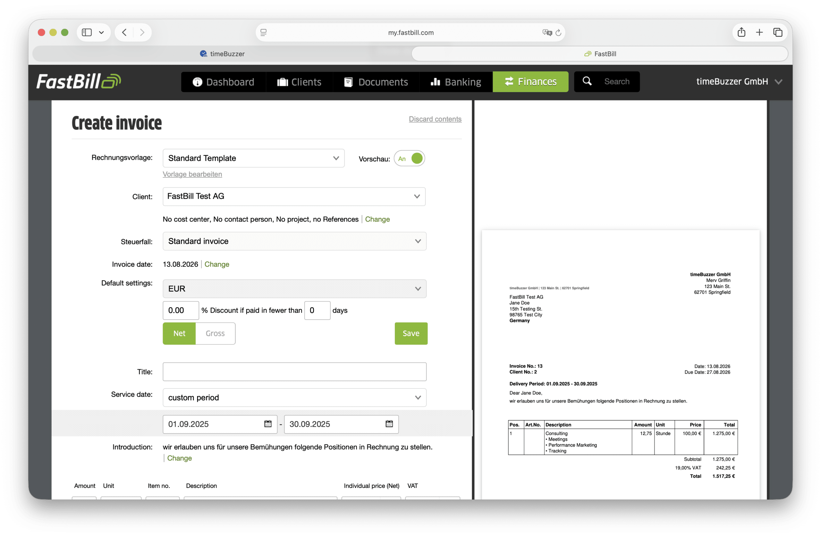Click the service start date field
Screen dimensions: 821x537
pos(220,424)
